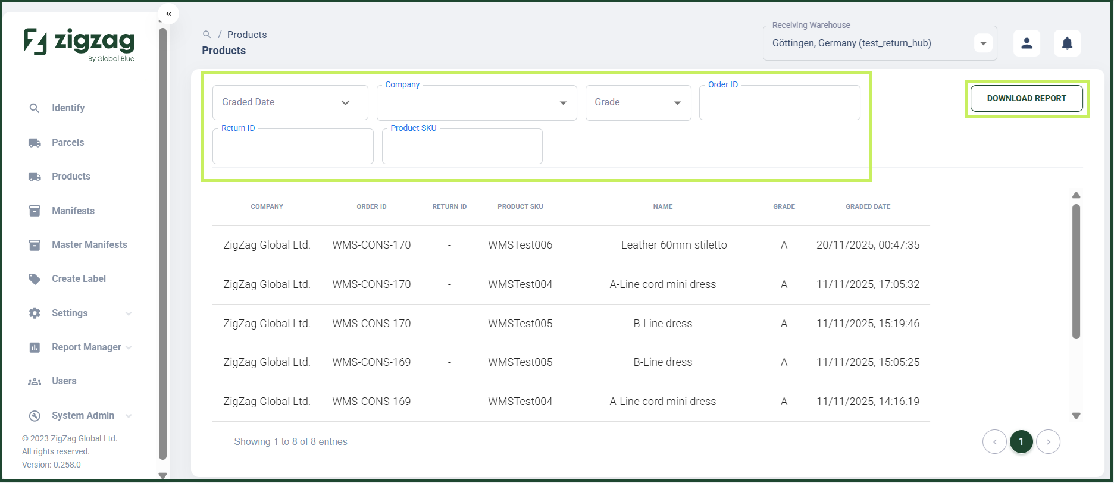
Task: Collapse the sidebar with double-chevron button
Action: 168,14
